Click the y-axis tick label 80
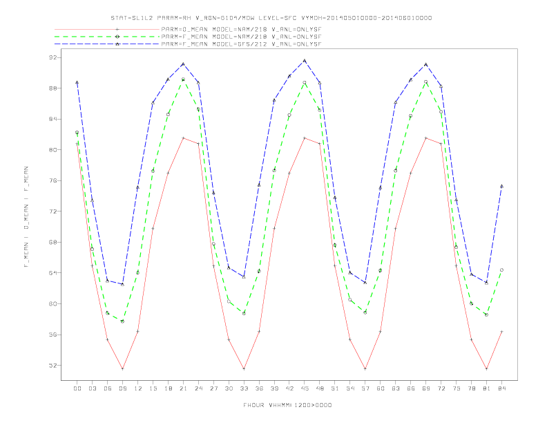This screenshot has width=547, height=423. tap(52, 150)
